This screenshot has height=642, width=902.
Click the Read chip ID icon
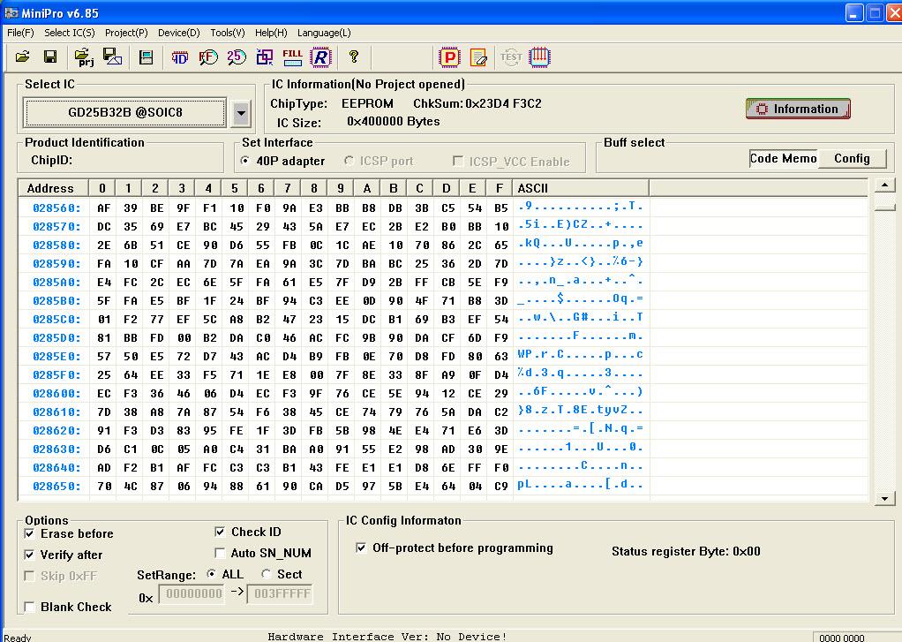pos(179,57)
